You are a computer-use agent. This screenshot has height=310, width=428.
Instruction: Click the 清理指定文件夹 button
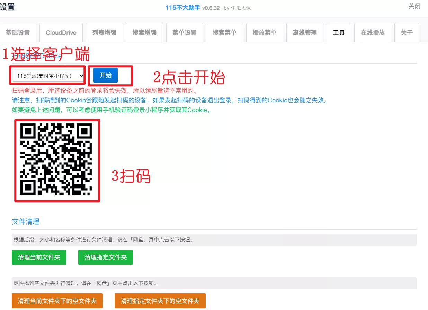[x=106, y=257]
